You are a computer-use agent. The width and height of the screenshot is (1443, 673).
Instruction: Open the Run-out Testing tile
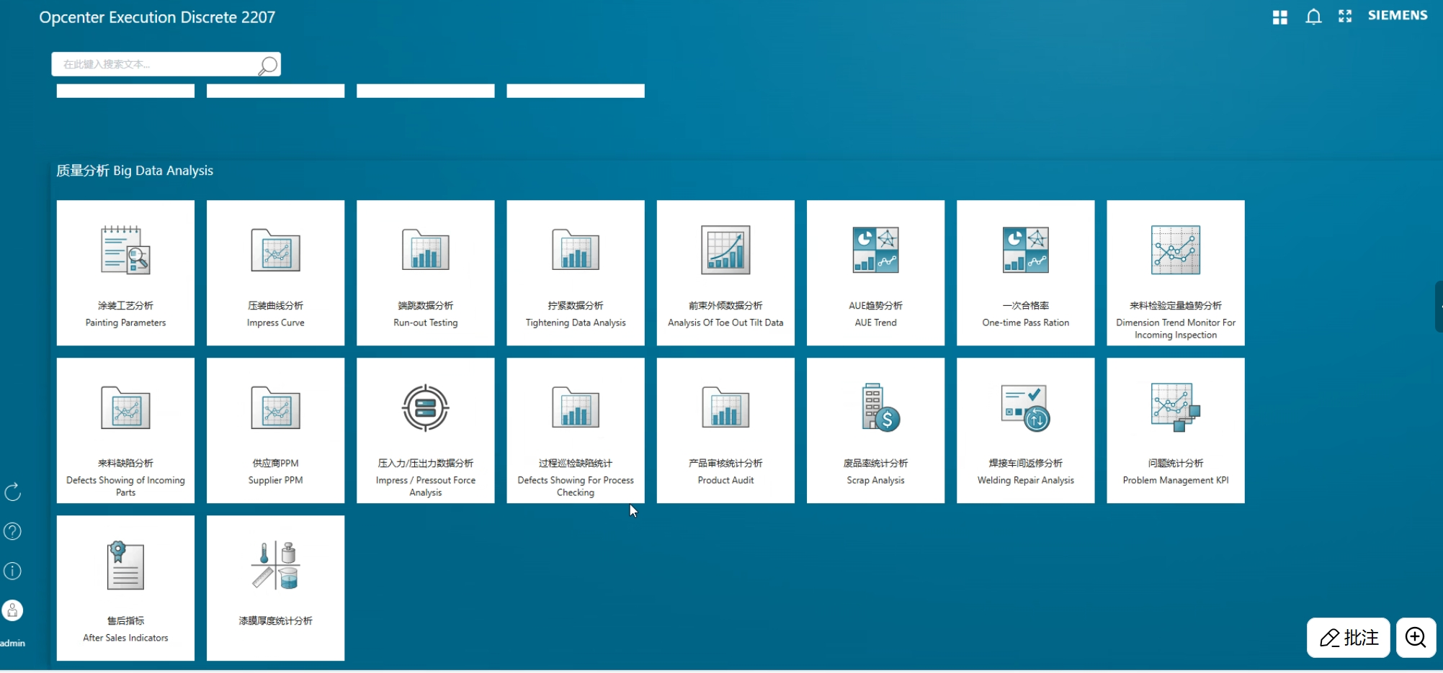425,273
